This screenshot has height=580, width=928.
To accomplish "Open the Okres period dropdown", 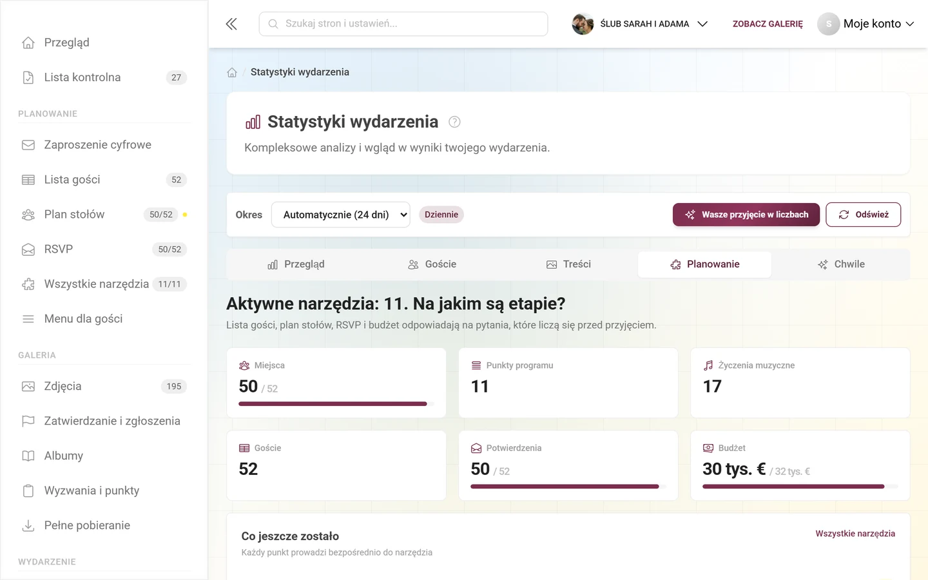I will point(341,215).
